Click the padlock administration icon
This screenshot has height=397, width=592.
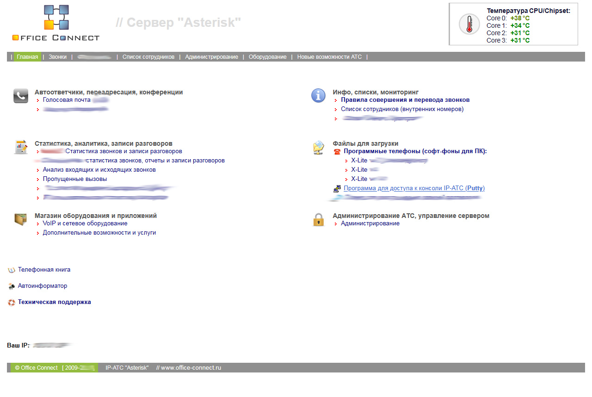[318, 219]
